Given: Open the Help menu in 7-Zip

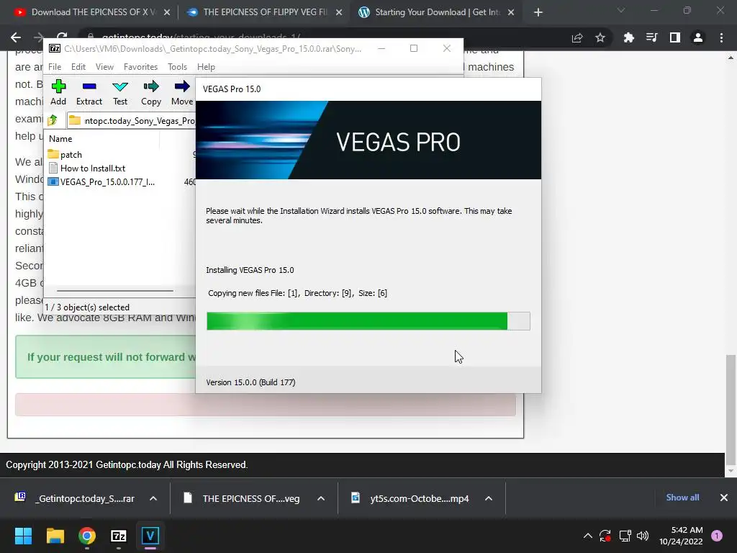Looking at the screenshot, I should (206, 67).
